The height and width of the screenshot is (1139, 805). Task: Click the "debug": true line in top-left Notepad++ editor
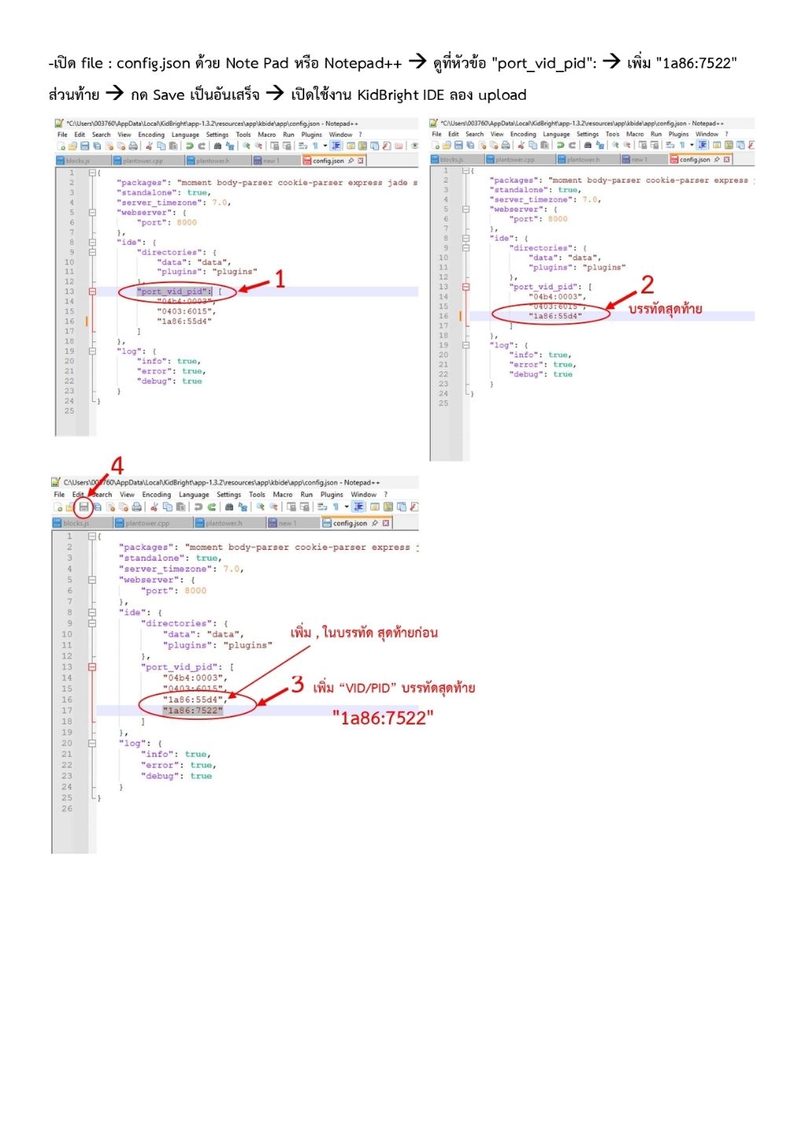click(x=170, y=381)
